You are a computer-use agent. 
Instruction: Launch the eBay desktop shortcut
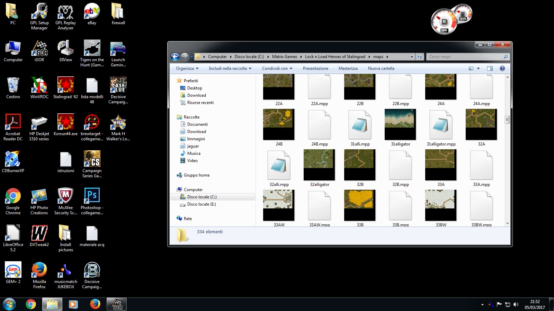point(92,14)
